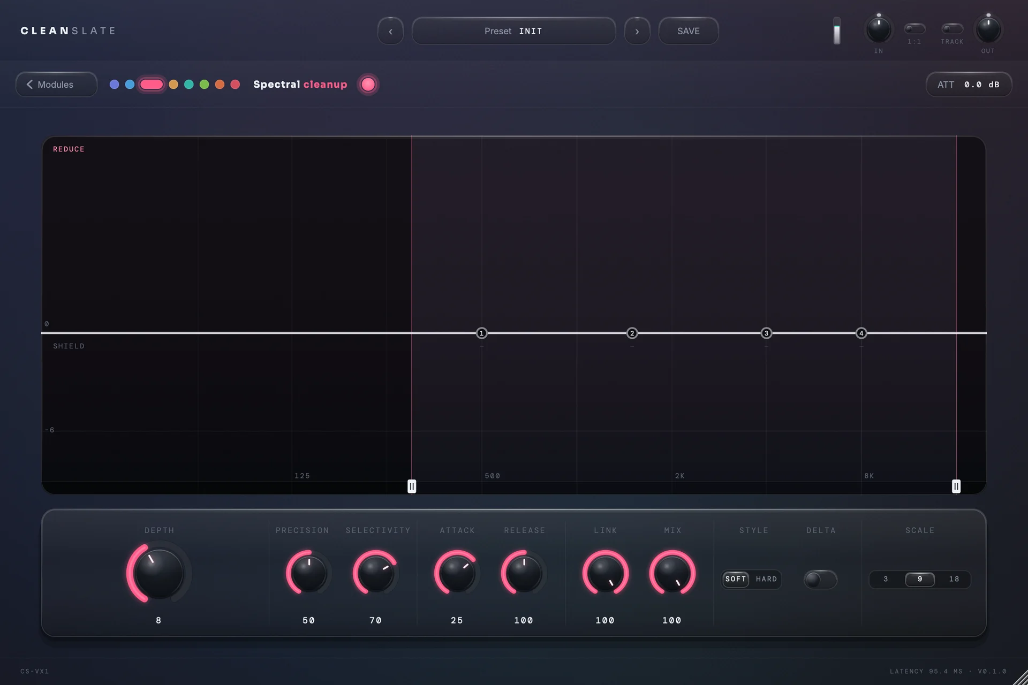Click the ATT 0.0 dB readout
This screenshot has height=685, width=1028.
969,85
